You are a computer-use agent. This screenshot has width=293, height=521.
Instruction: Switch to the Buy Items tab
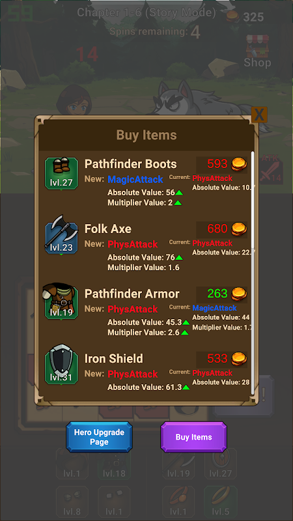tap(193, 437)
